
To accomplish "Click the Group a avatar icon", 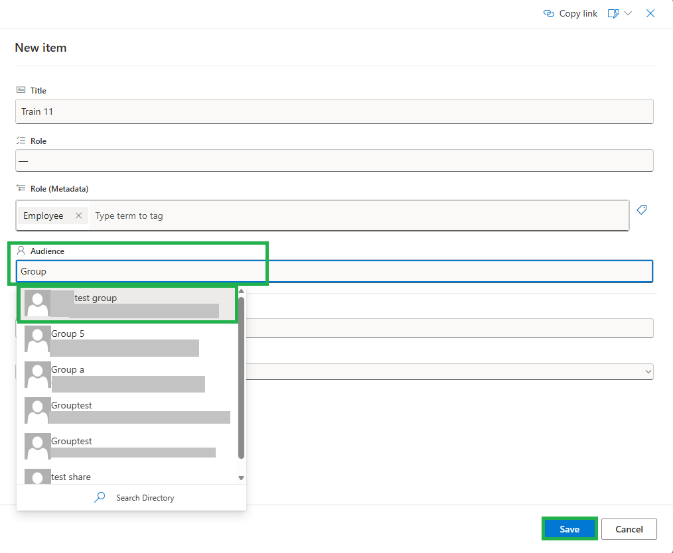I will 37,375.
